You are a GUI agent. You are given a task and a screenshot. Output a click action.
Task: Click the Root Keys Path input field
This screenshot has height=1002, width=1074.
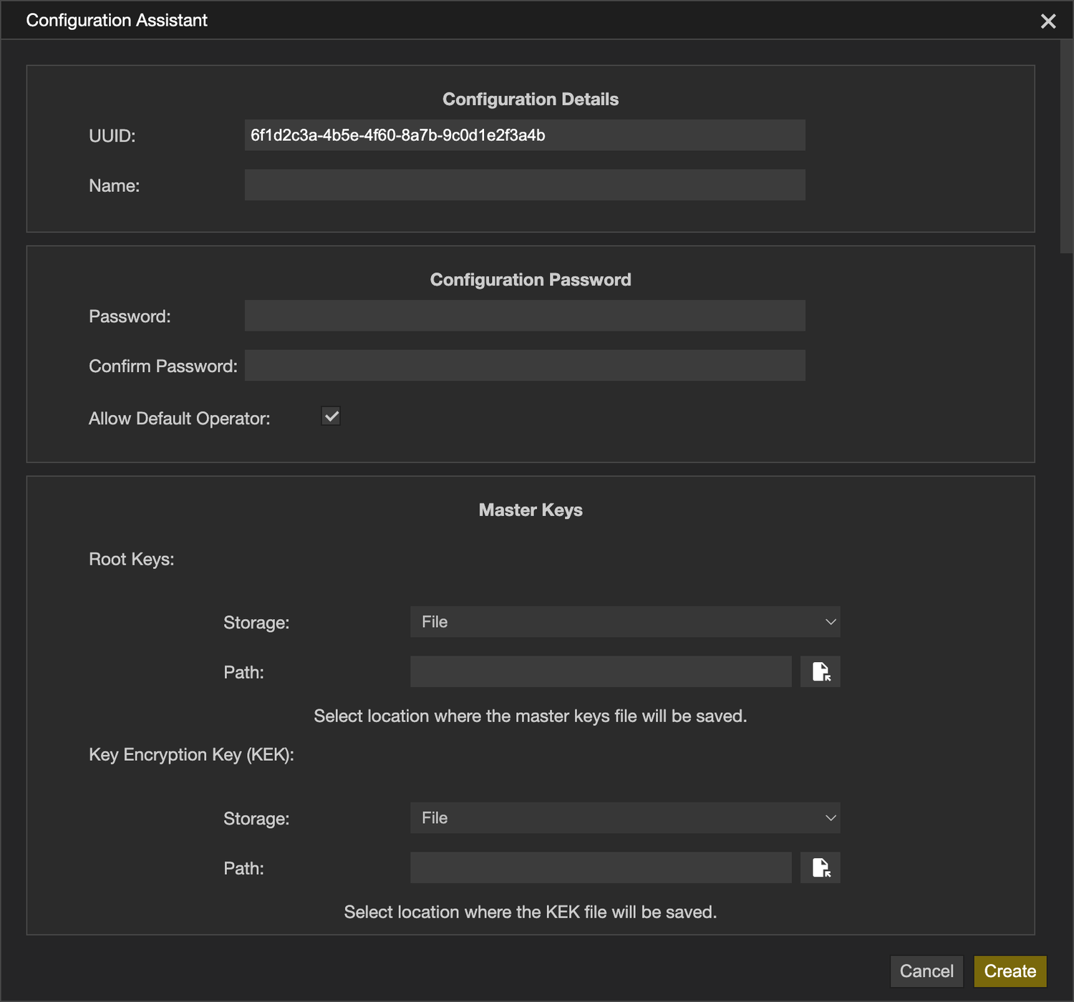(x=601, y=671)
